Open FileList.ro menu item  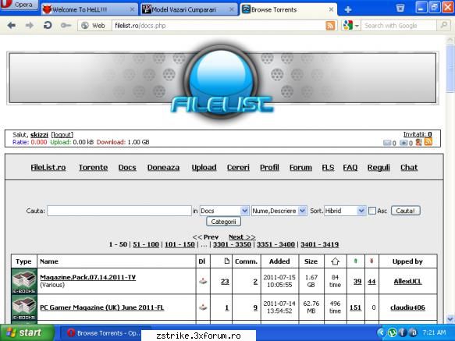click(48, 168)
